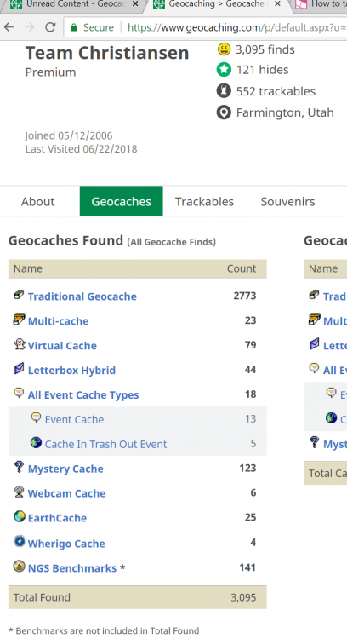Click the Virtual Cache ghost icon
Viewport: 347px width, 639px height.
[19, 344]
